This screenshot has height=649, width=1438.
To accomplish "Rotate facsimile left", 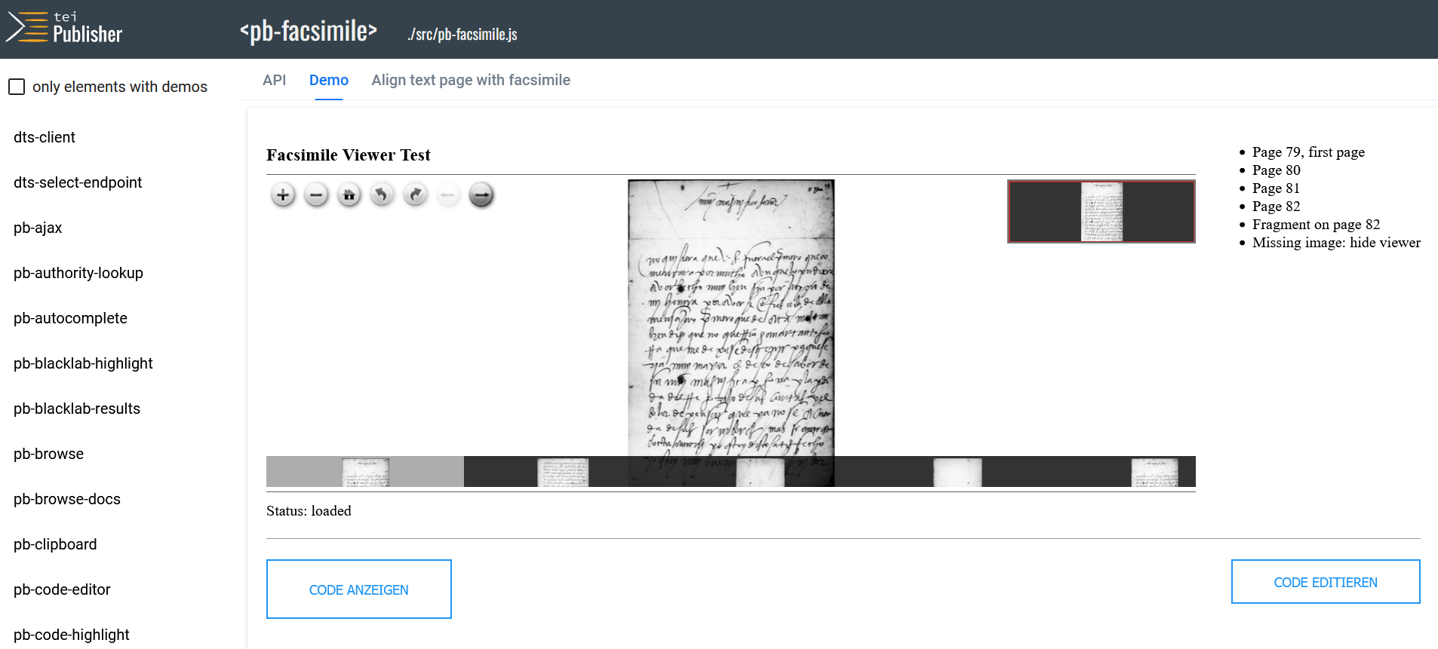I will click(382, 195).
